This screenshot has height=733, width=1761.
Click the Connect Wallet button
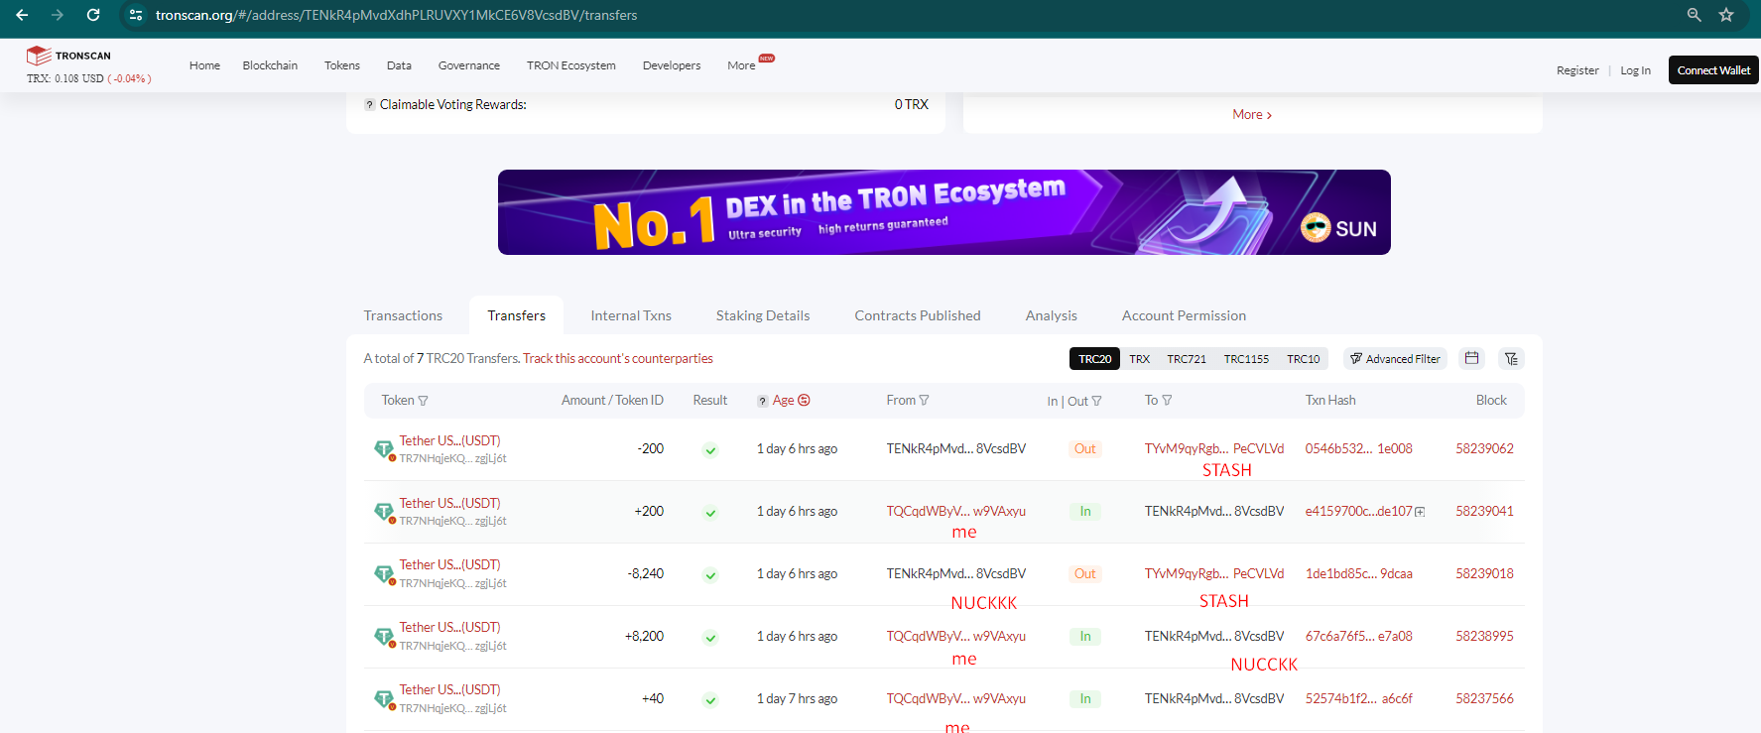(x=1713, y=70)
